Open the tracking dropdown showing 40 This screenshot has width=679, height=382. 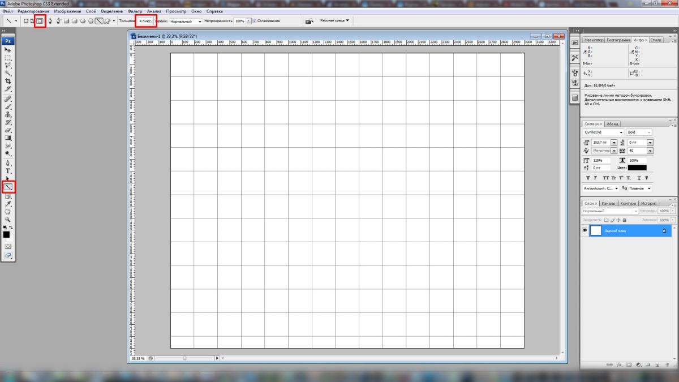click(650, 151)
